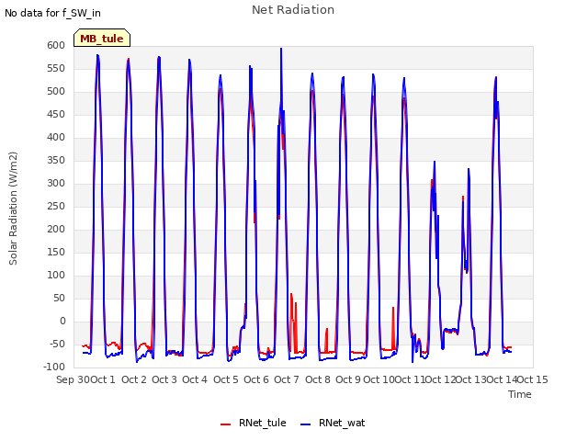Screen dimensions: 588x441
Task: Click the 450 y-axis tick label
Action: [56, 114]
